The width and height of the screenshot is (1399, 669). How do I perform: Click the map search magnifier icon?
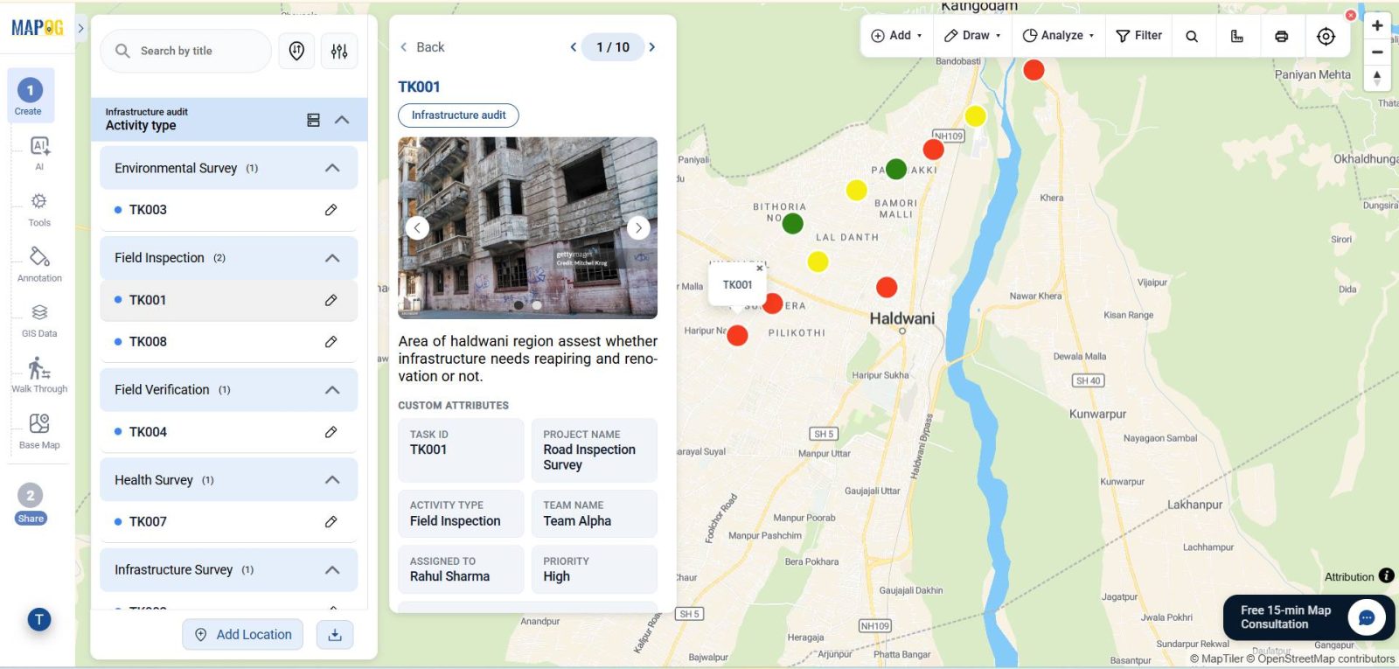tap(1192, 36)
